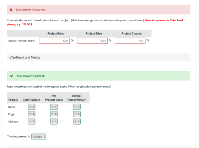Click the 'Cash Payback' column header
Image resolution: width=199 pixels, height=148 pixels.
(x=32, y=100)
